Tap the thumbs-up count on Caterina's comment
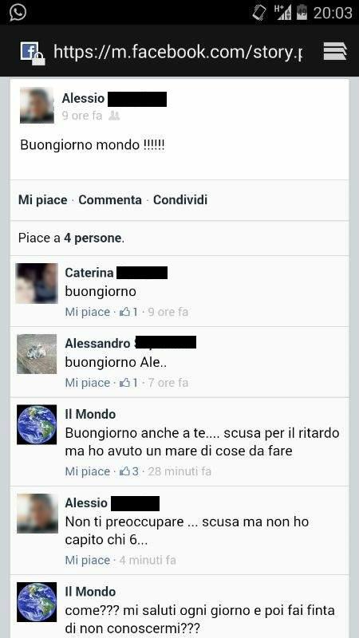 [x=128, y=312]
